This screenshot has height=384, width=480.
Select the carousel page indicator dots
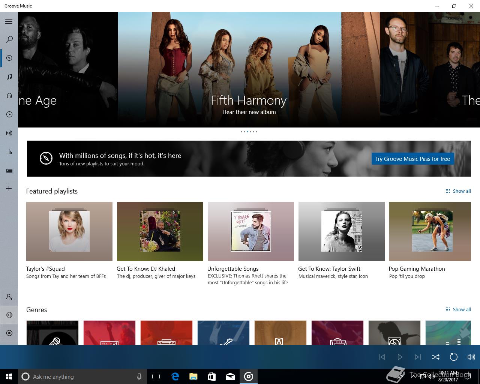pyautogui.click(x=249, y=132)
